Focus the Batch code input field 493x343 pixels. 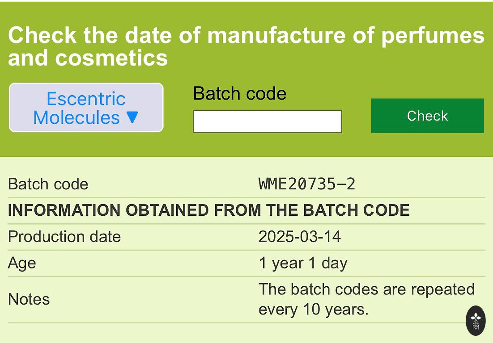(267, 121)
